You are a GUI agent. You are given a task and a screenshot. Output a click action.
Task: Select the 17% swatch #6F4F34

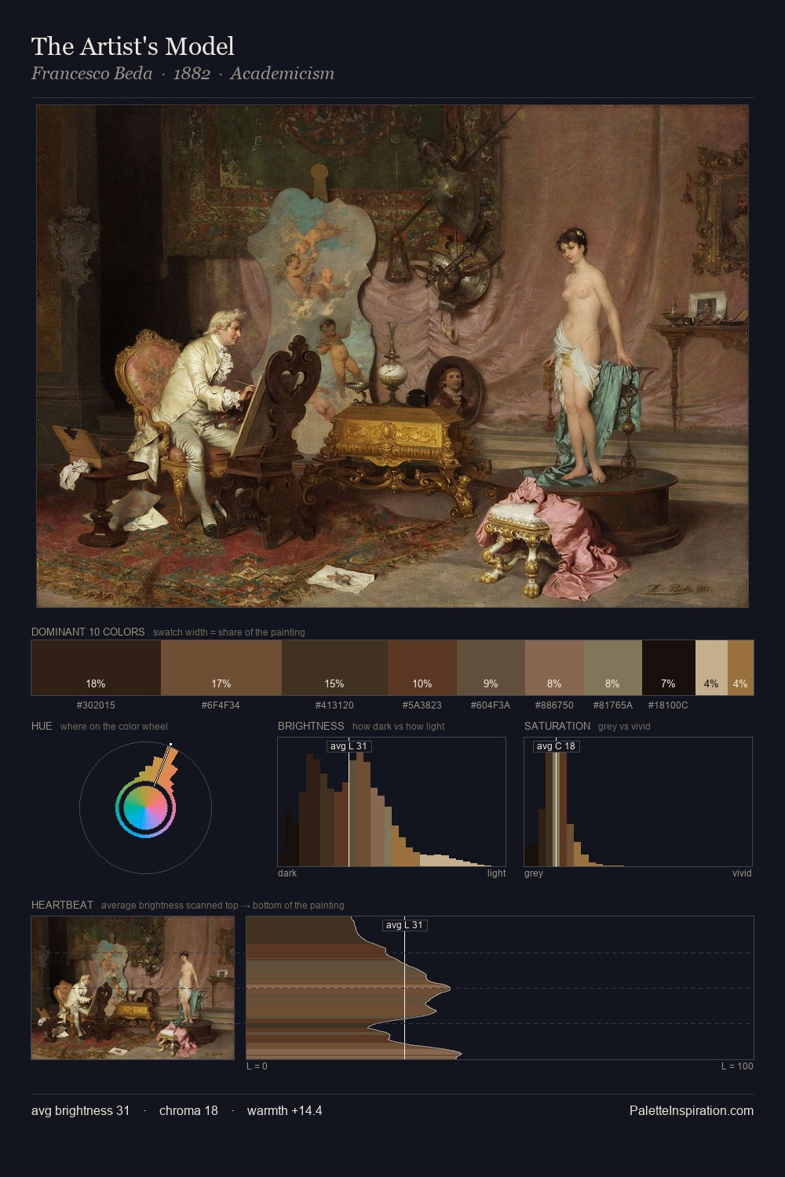[x=221, y=668]
